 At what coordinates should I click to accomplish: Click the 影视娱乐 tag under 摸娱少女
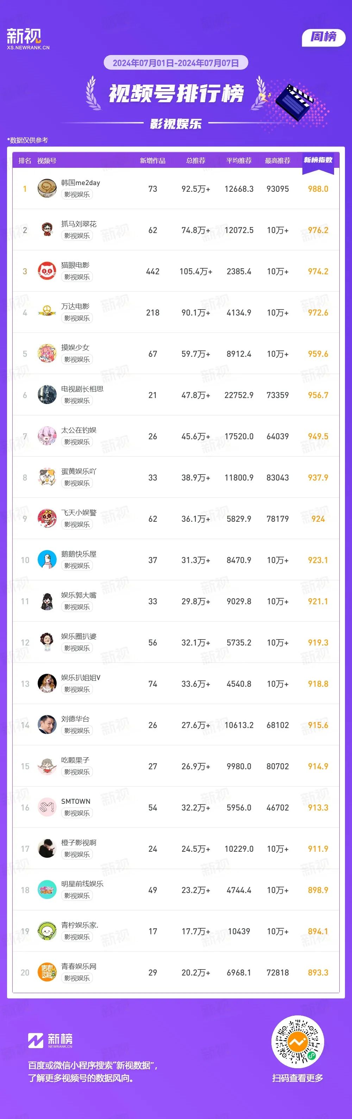click(77, 360)
